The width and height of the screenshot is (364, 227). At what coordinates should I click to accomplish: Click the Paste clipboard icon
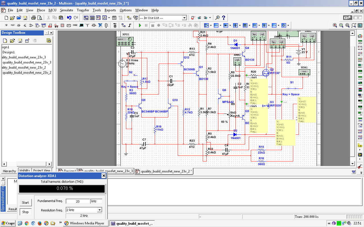coord(61,18)
